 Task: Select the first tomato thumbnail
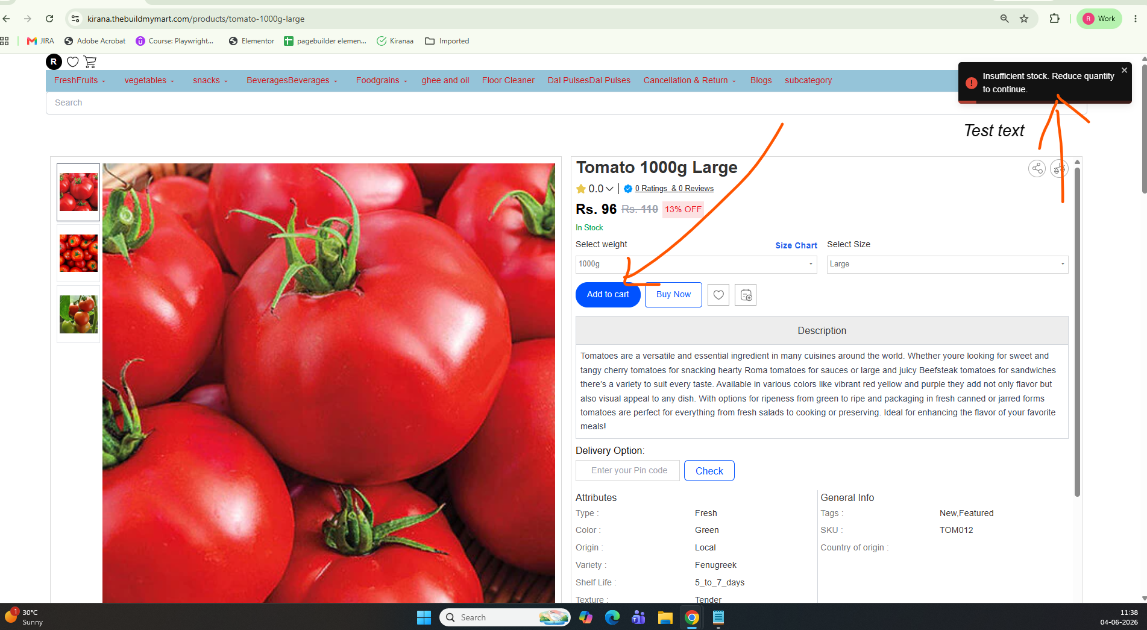pos(78,192)
